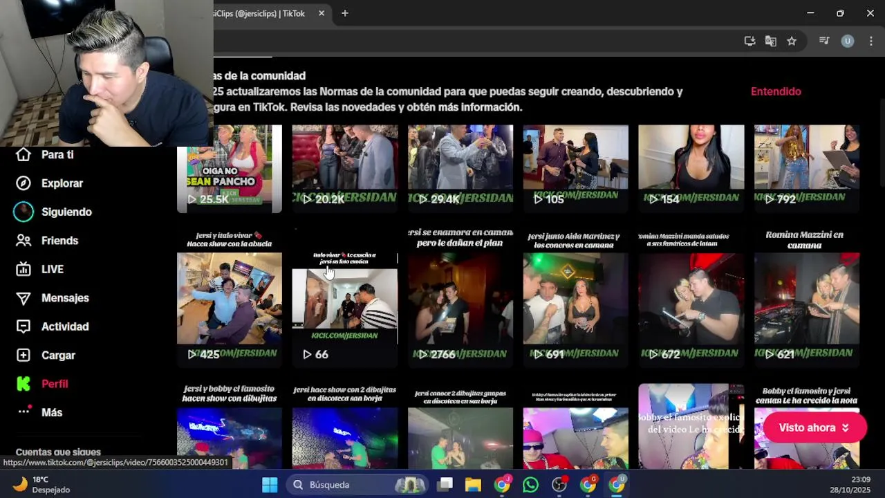
Task: Open Mensajes in the sidebar
Action: pos(65,298)
